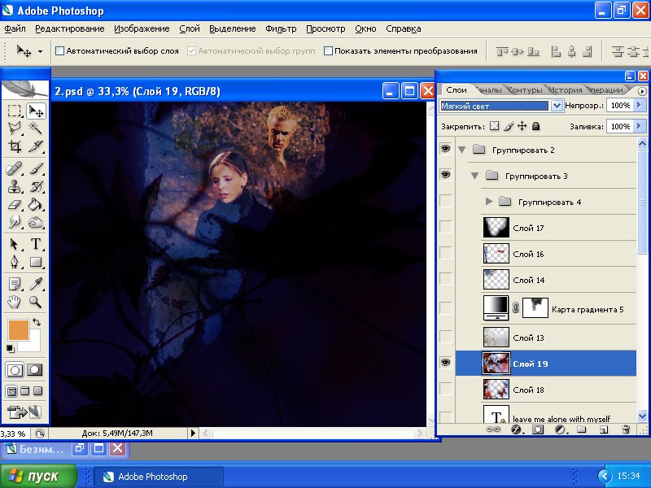Select the Crop tool
This screenshot has height=488, width=651.
click(x=15, y=147)
